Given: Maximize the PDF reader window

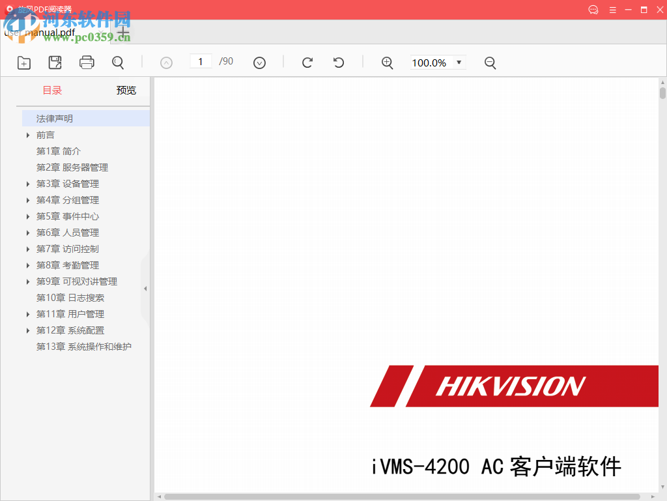Looking at the screenshot, I should click(x=644, y=10).
